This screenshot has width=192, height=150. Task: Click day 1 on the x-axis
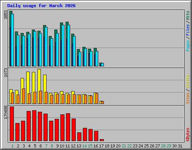[12, 146]
